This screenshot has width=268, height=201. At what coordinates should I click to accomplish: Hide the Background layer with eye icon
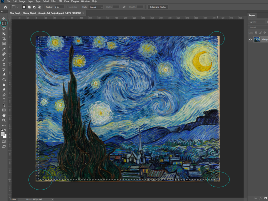(x=250, y=39)
